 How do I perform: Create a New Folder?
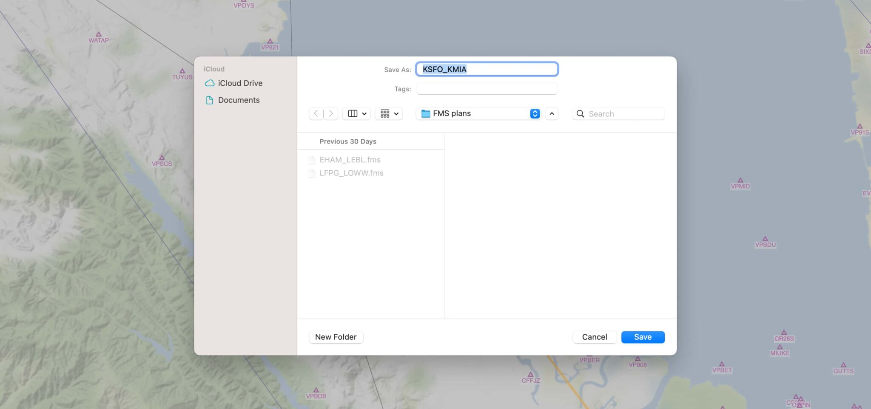point(336,337)
